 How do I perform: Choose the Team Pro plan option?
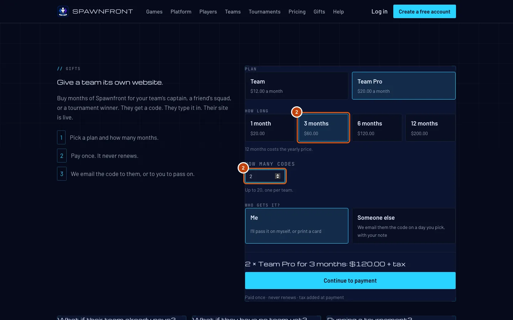(x=404, y=86)
